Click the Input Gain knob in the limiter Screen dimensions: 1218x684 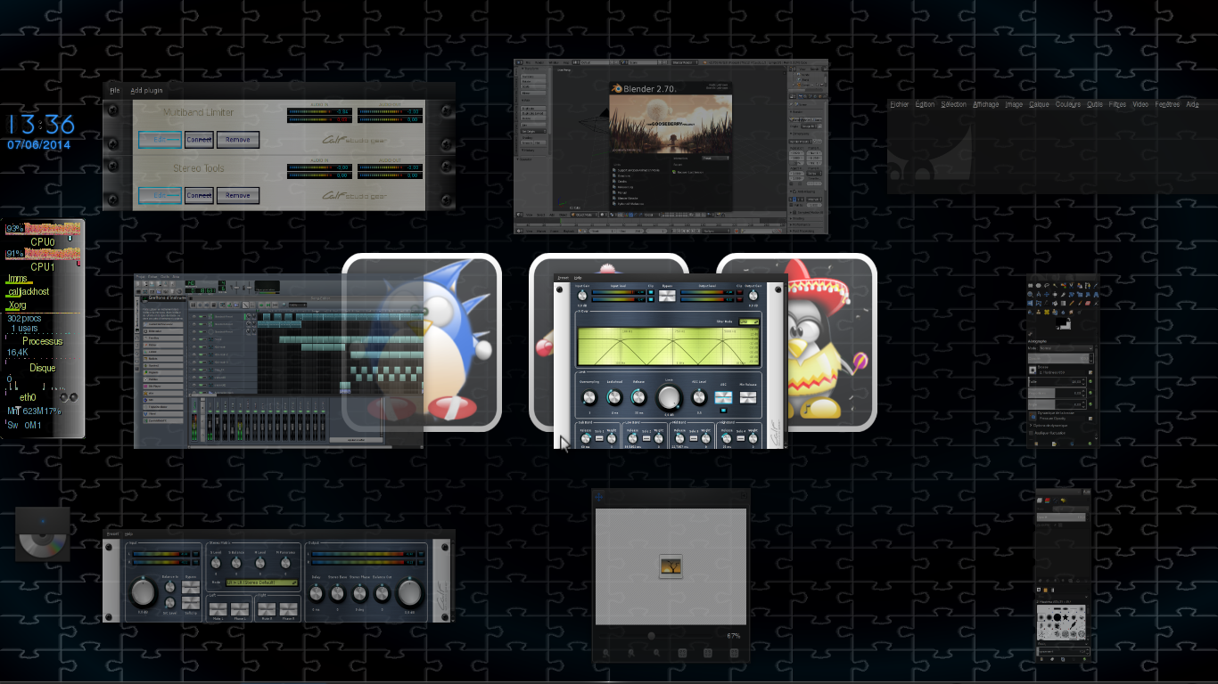[582, 295]
